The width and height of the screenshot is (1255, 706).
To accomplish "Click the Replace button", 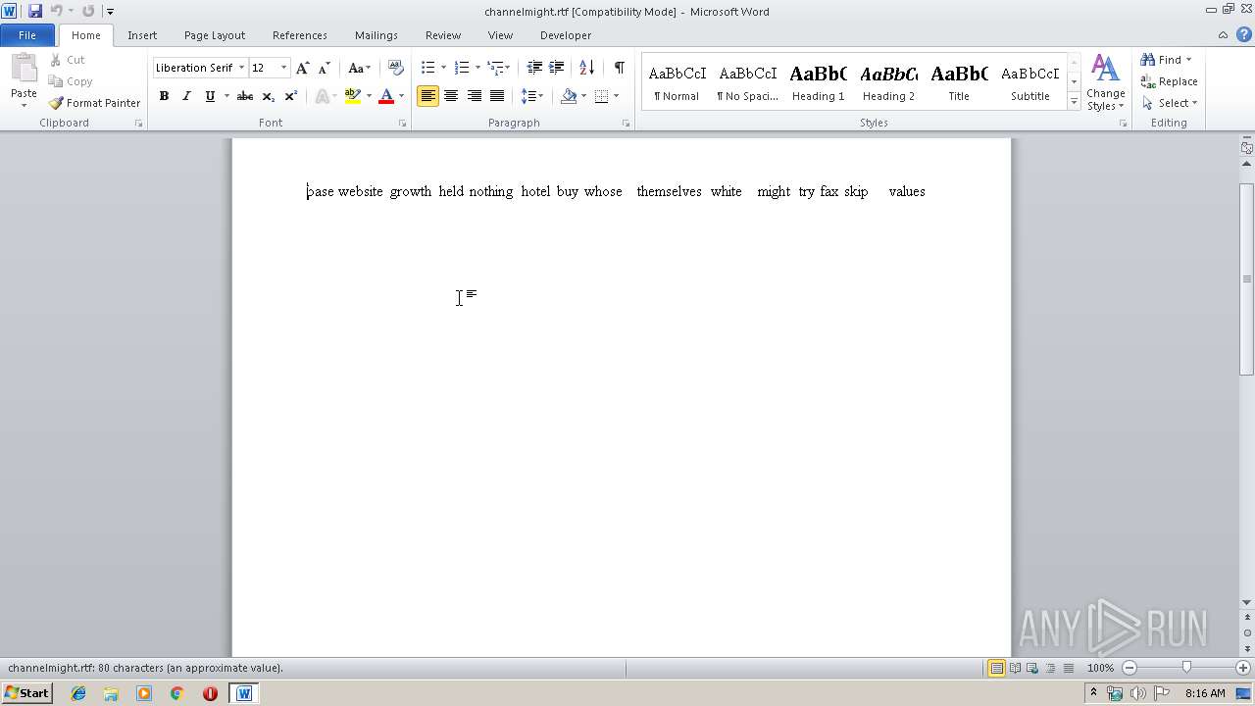I will (1169, 81).
